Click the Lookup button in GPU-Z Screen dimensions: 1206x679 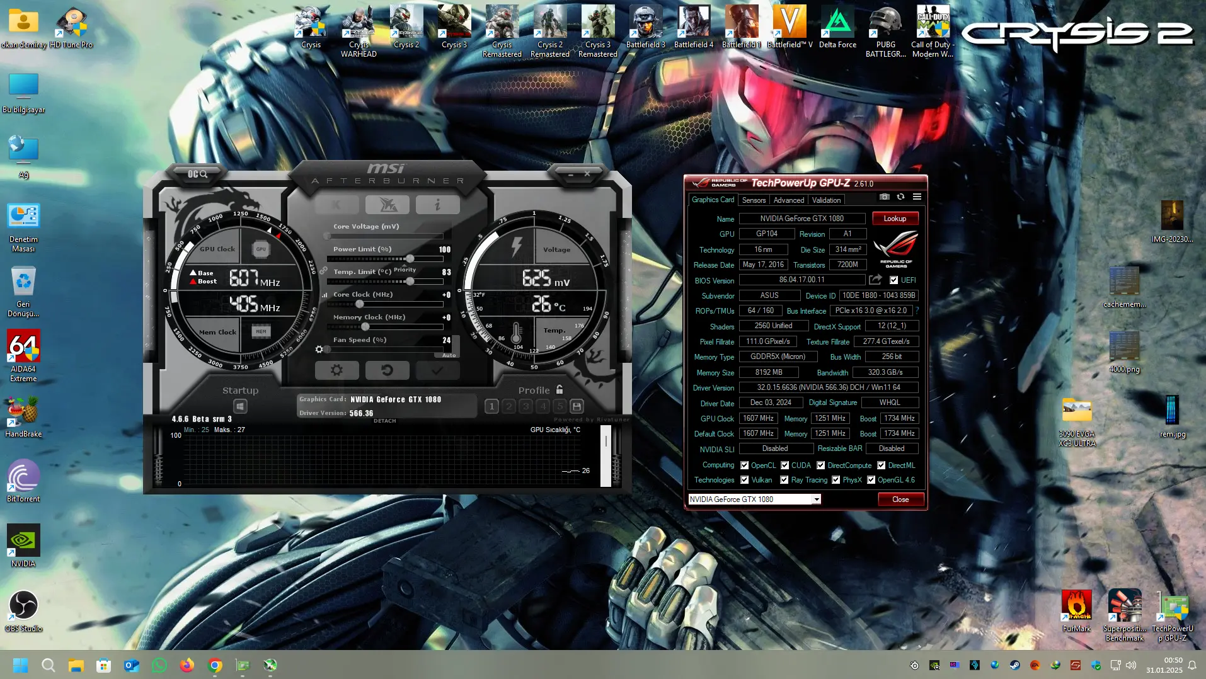[895, 219]
